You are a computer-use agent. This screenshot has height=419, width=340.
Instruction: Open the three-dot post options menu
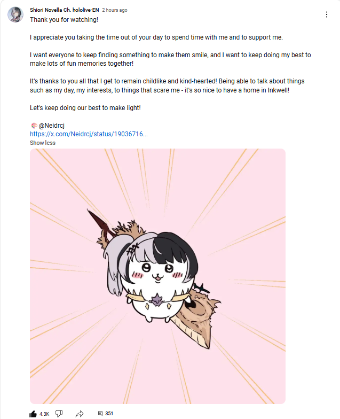327,14
